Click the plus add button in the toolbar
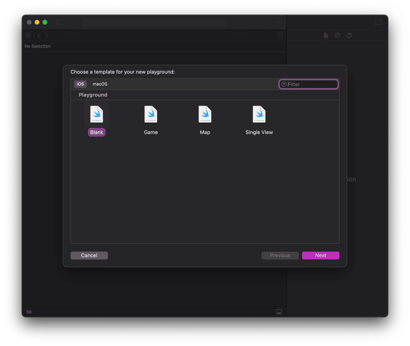 pyautogui.click(x=279, y=23)
